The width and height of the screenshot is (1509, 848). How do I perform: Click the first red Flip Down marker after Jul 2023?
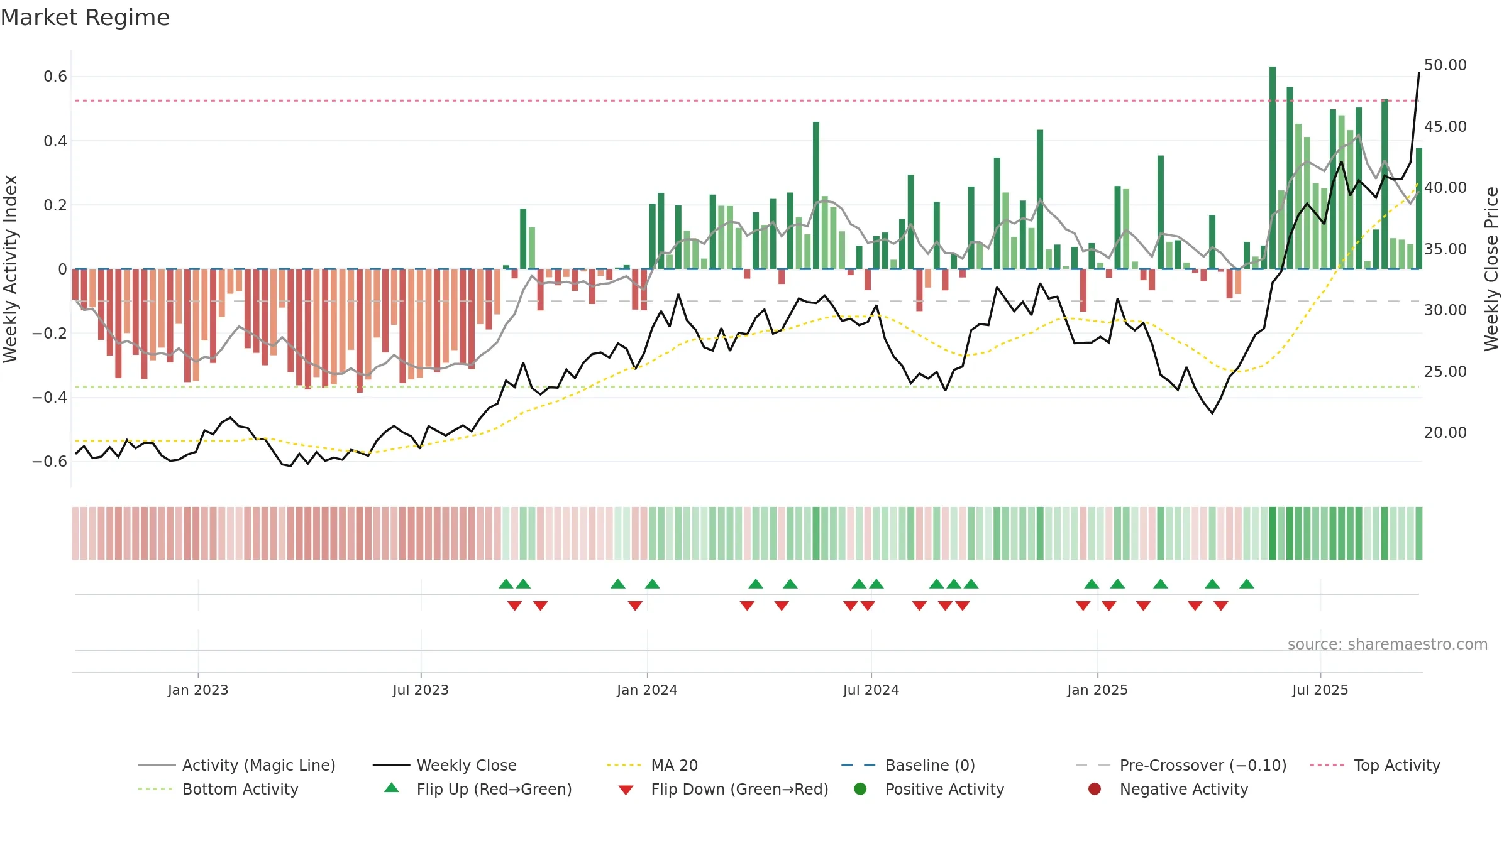[514, 606]
